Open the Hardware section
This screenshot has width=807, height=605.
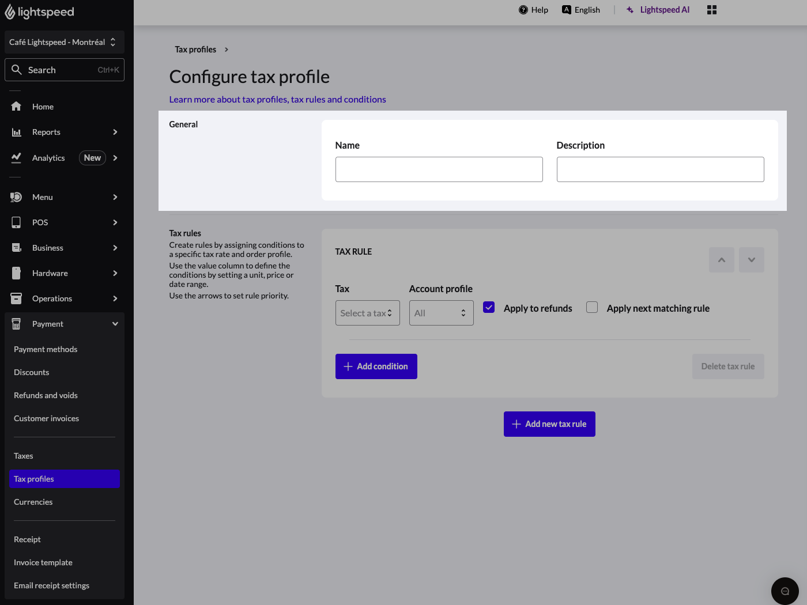(x=50, y=273)
